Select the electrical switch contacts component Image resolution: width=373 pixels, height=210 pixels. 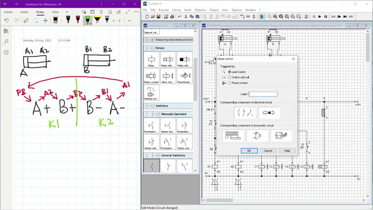point(244,113)
